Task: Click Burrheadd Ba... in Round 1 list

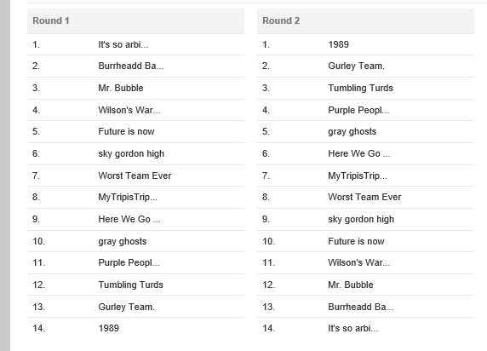Action: coord(131,66)
